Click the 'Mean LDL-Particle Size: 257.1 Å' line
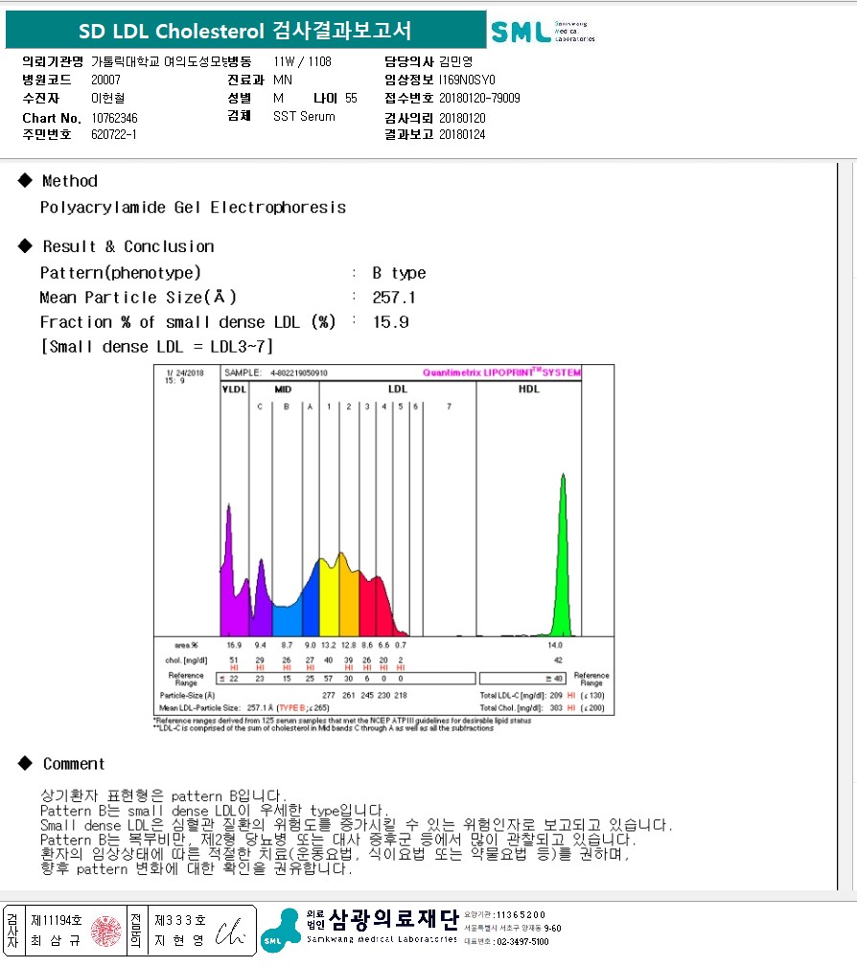 click(x=244, y=708)
